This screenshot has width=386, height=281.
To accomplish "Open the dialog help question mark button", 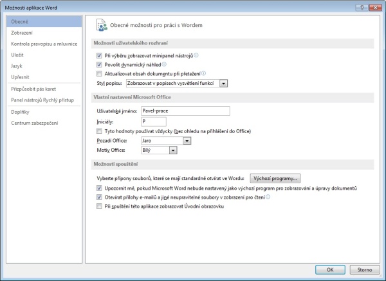I will 362,8.
